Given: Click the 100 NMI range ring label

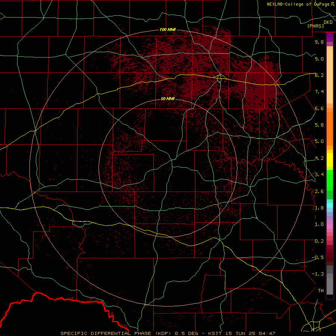Looking at the screenshot, I should point(168,29).
